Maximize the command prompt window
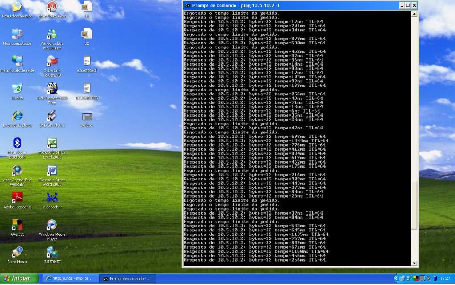 coord(408,5)
